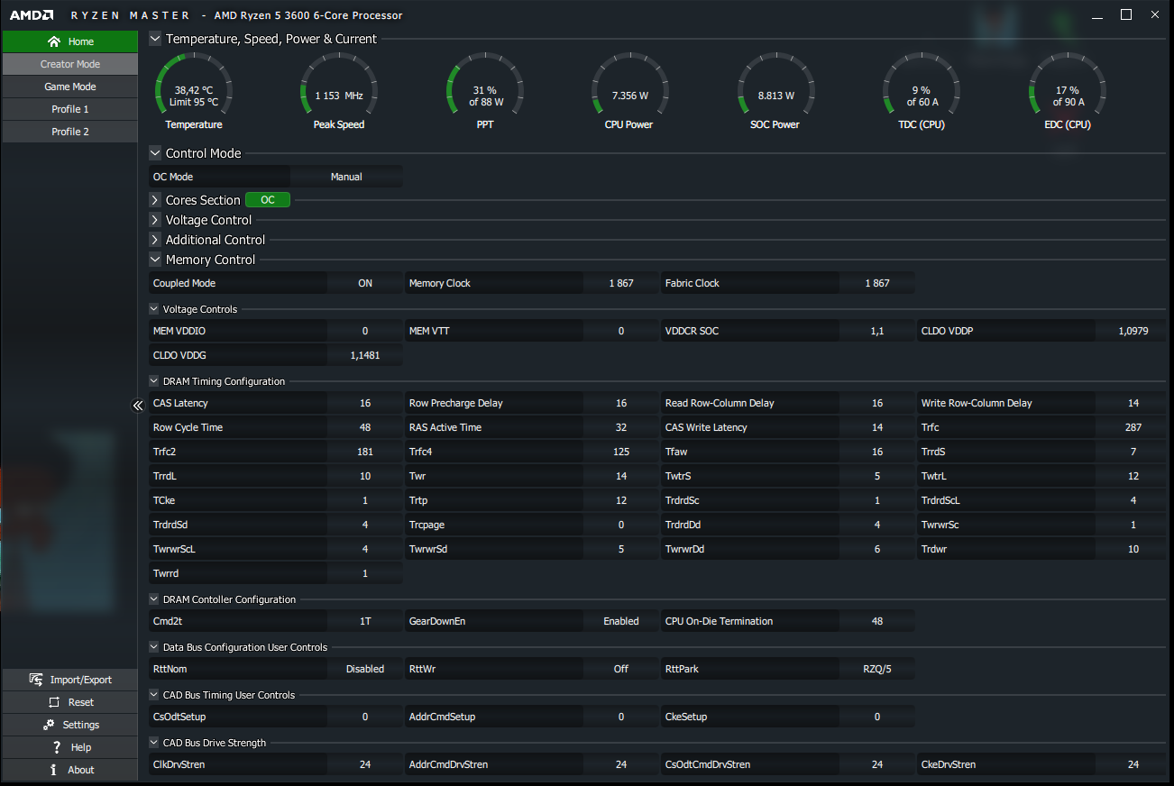Toggle the green OC badge in Cores Section
This screenshot has height=786, width=1174.
[268, 200]
